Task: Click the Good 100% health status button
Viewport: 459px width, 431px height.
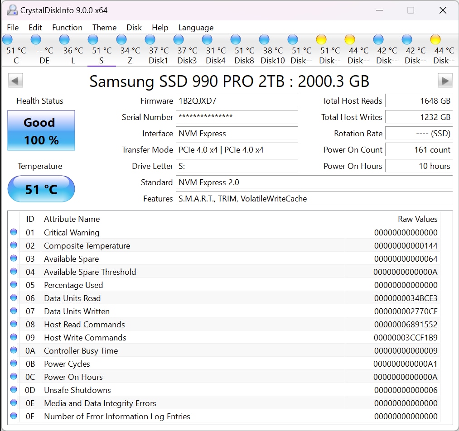Action: pos(41,131)
